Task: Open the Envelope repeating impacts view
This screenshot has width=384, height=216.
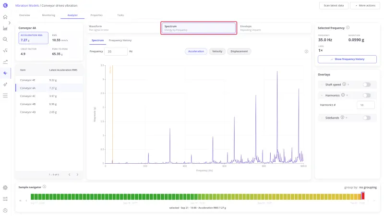Action: pos(274,28)
